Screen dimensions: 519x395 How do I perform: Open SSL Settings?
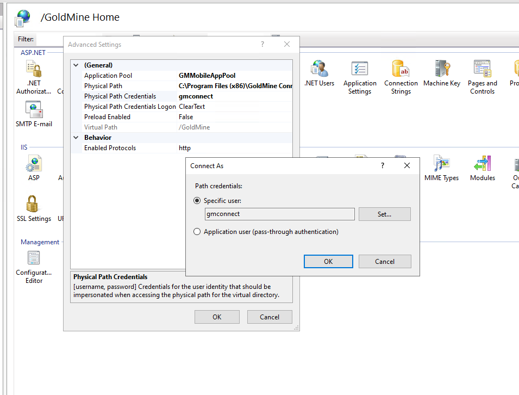tap(33, 208)
